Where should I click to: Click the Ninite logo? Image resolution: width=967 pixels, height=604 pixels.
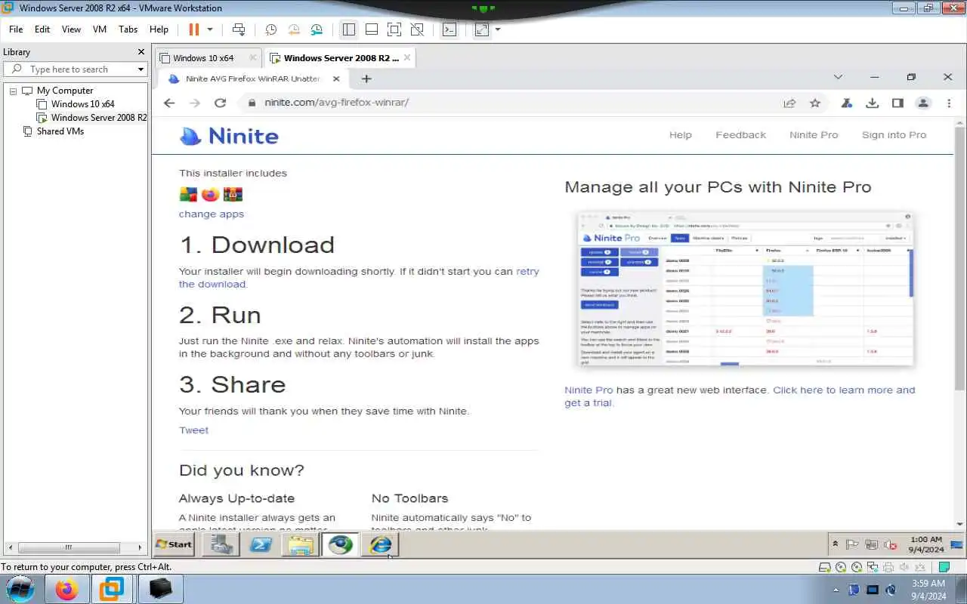(x=229, y=136)
